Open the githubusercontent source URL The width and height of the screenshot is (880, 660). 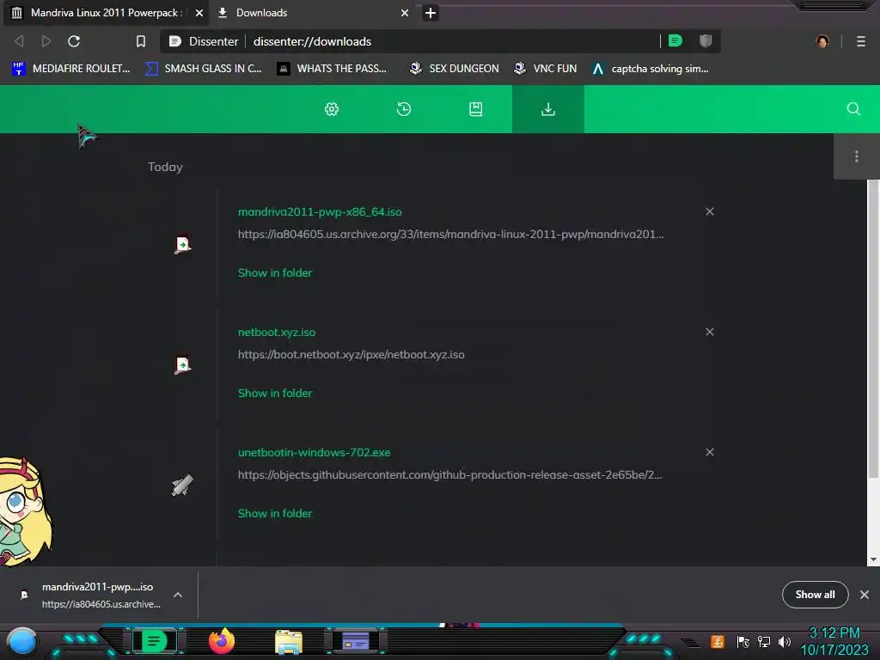coord(449,474)
